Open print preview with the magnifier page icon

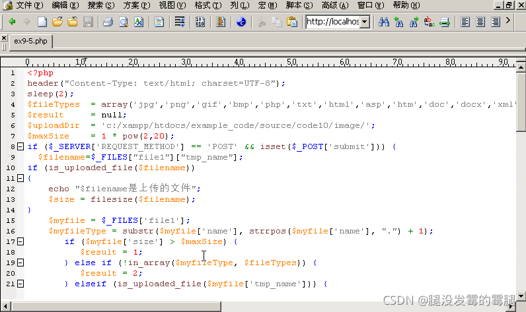pos(124,22)
